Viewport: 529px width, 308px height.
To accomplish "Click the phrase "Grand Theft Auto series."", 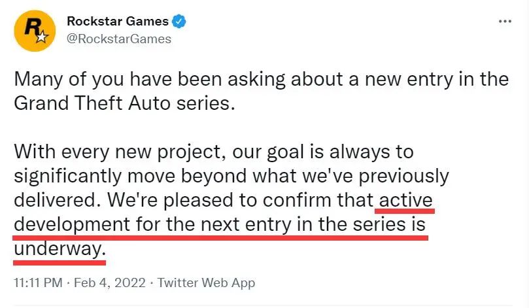I will [123, 103].
